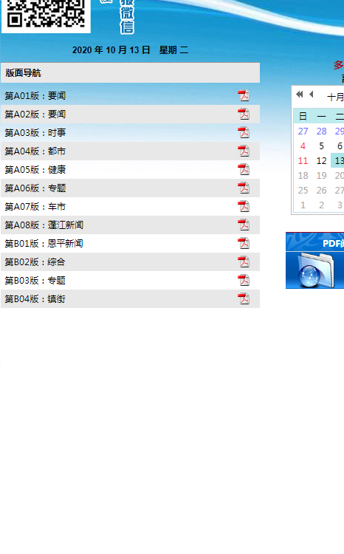Open the 第A02版：要闻 page link
344x554 pixels.
(35, 114)
